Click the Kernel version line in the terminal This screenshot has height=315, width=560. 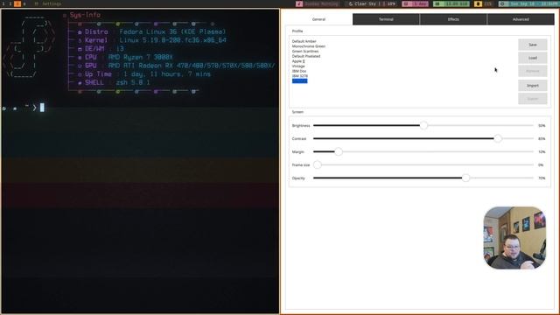[151, 40]
